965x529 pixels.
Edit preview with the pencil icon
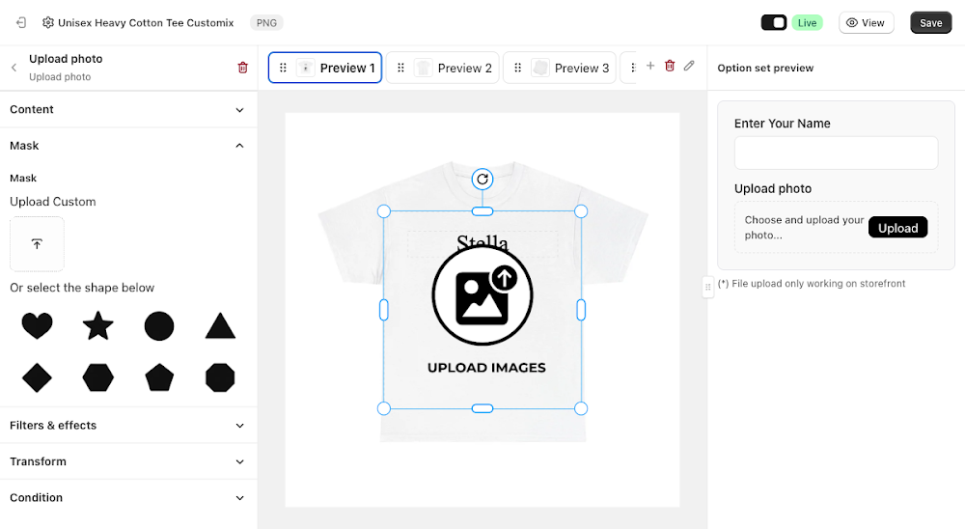(689, 66)
